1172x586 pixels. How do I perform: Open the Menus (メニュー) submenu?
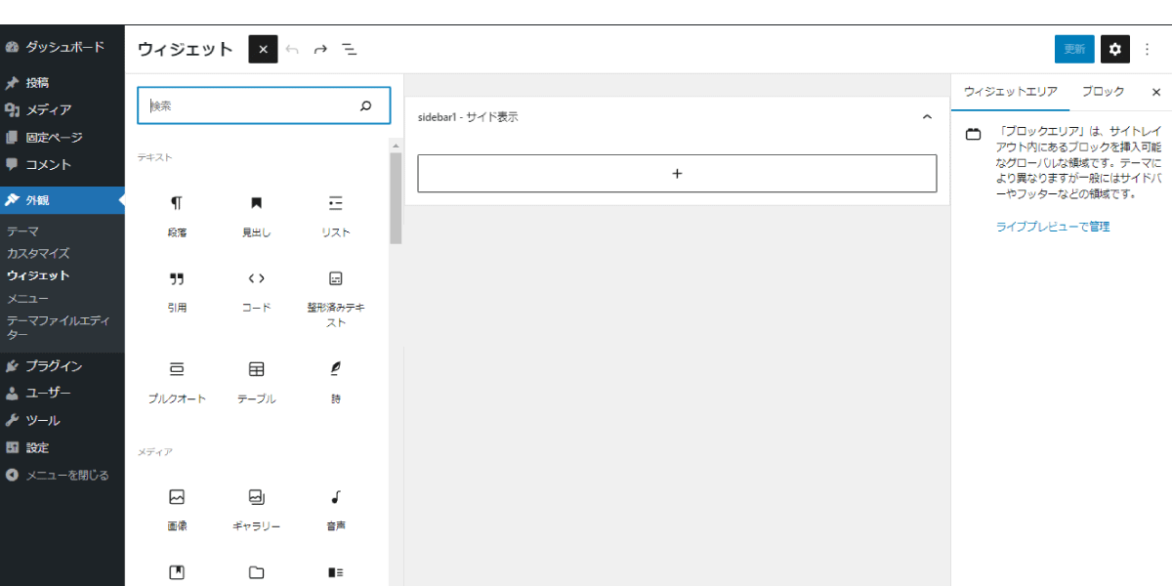tap(27, 298)
